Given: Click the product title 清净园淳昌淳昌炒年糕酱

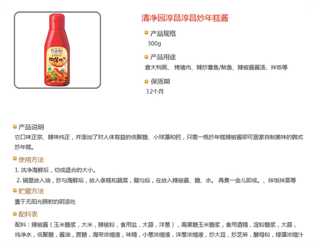Looking at the screenshot, I should tap(185, 18).
